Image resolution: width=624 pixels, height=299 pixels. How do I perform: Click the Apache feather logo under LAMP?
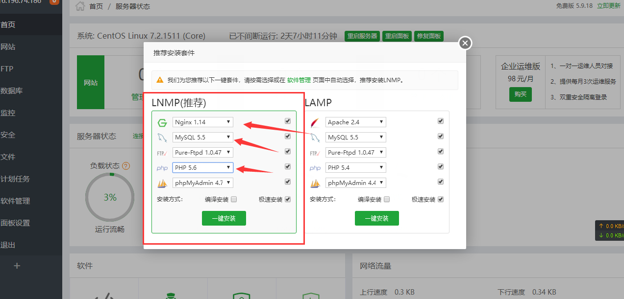[315, 122]
